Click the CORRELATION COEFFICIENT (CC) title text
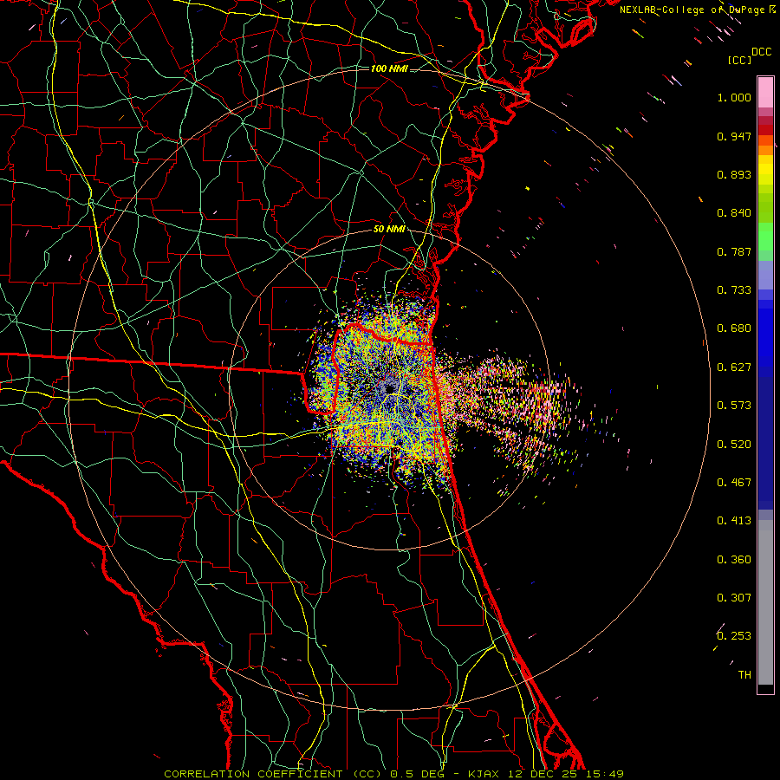The height and width of the screenshot is (780, 780). pyautogui.click(x=273, y=774)
